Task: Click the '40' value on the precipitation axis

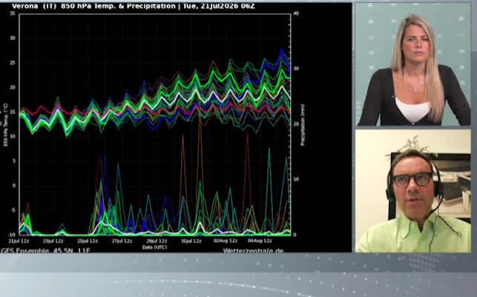Action: pos(296,13)
